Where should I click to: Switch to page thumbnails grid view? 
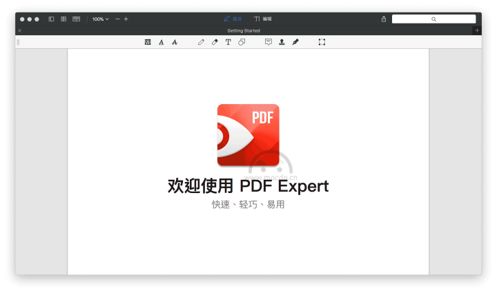tap(64, 19)
